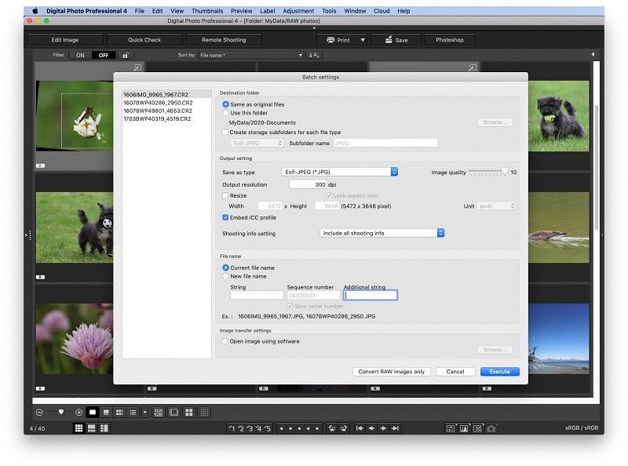The height and width of the screenshot is (466, 628).
Task: Open the Tools menu
Action: point(328,10)
